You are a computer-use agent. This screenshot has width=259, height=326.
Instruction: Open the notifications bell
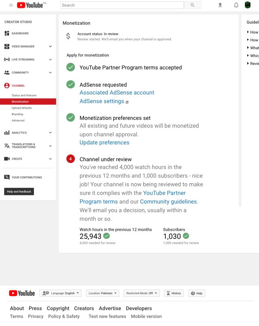236,5
